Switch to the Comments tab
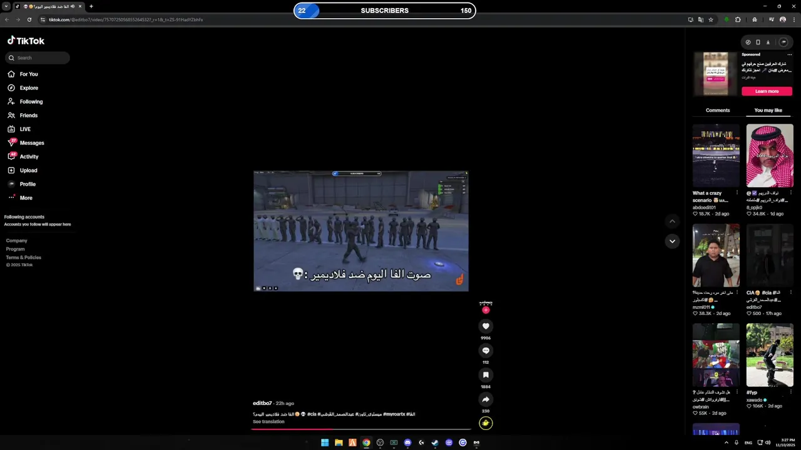 tap(718, 110)
